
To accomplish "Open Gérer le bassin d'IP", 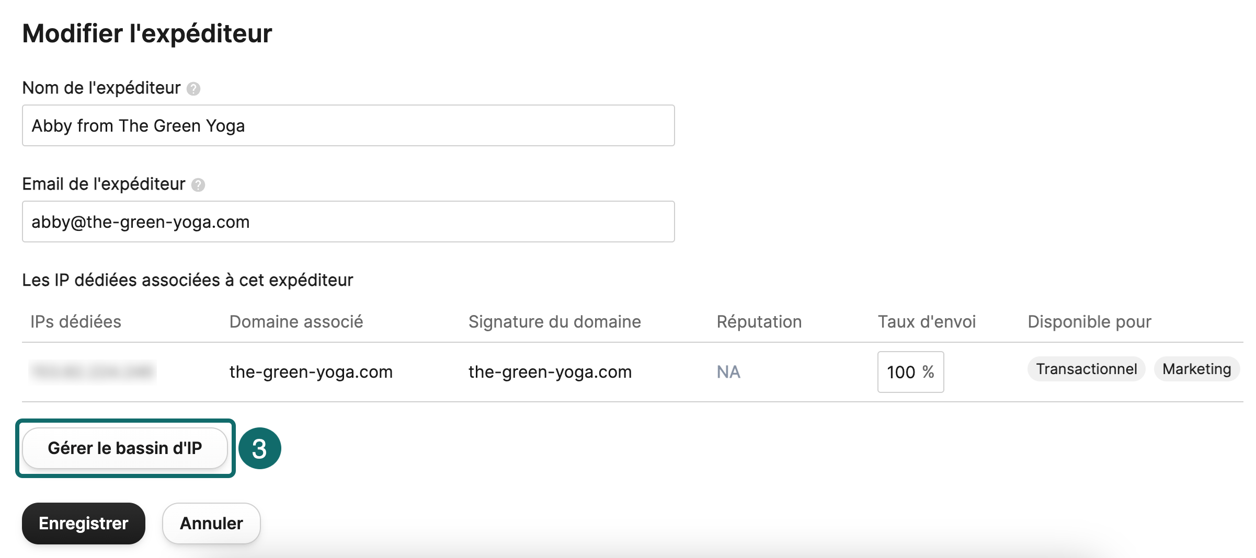I will pos(125,448).
